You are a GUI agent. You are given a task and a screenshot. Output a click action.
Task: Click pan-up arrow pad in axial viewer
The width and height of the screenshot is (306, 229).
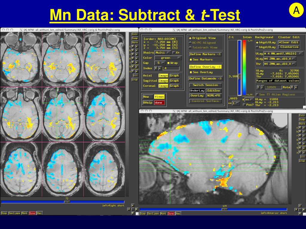133,205
